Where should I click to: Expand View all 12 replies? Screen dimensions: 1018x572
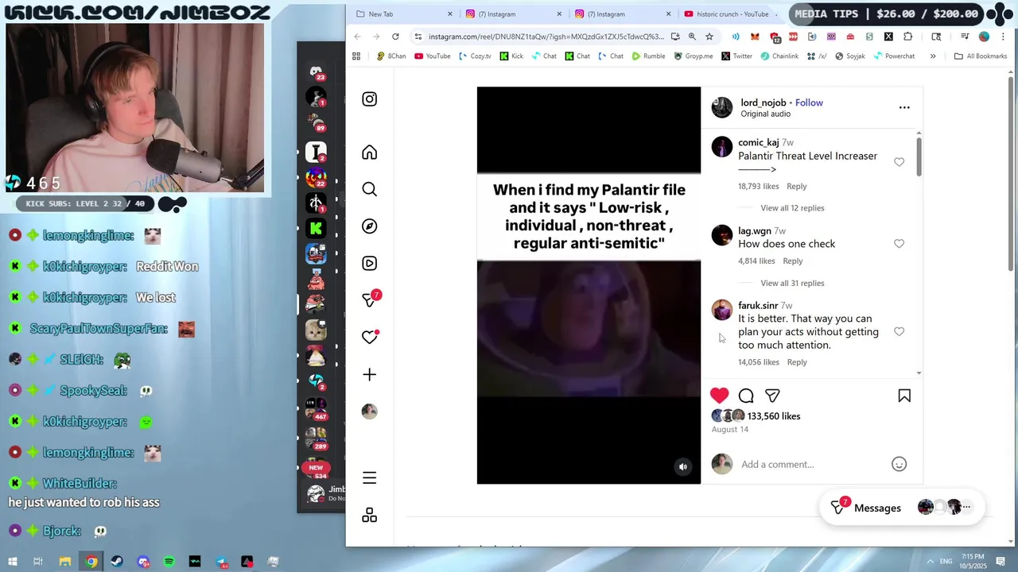click(792, 208)
